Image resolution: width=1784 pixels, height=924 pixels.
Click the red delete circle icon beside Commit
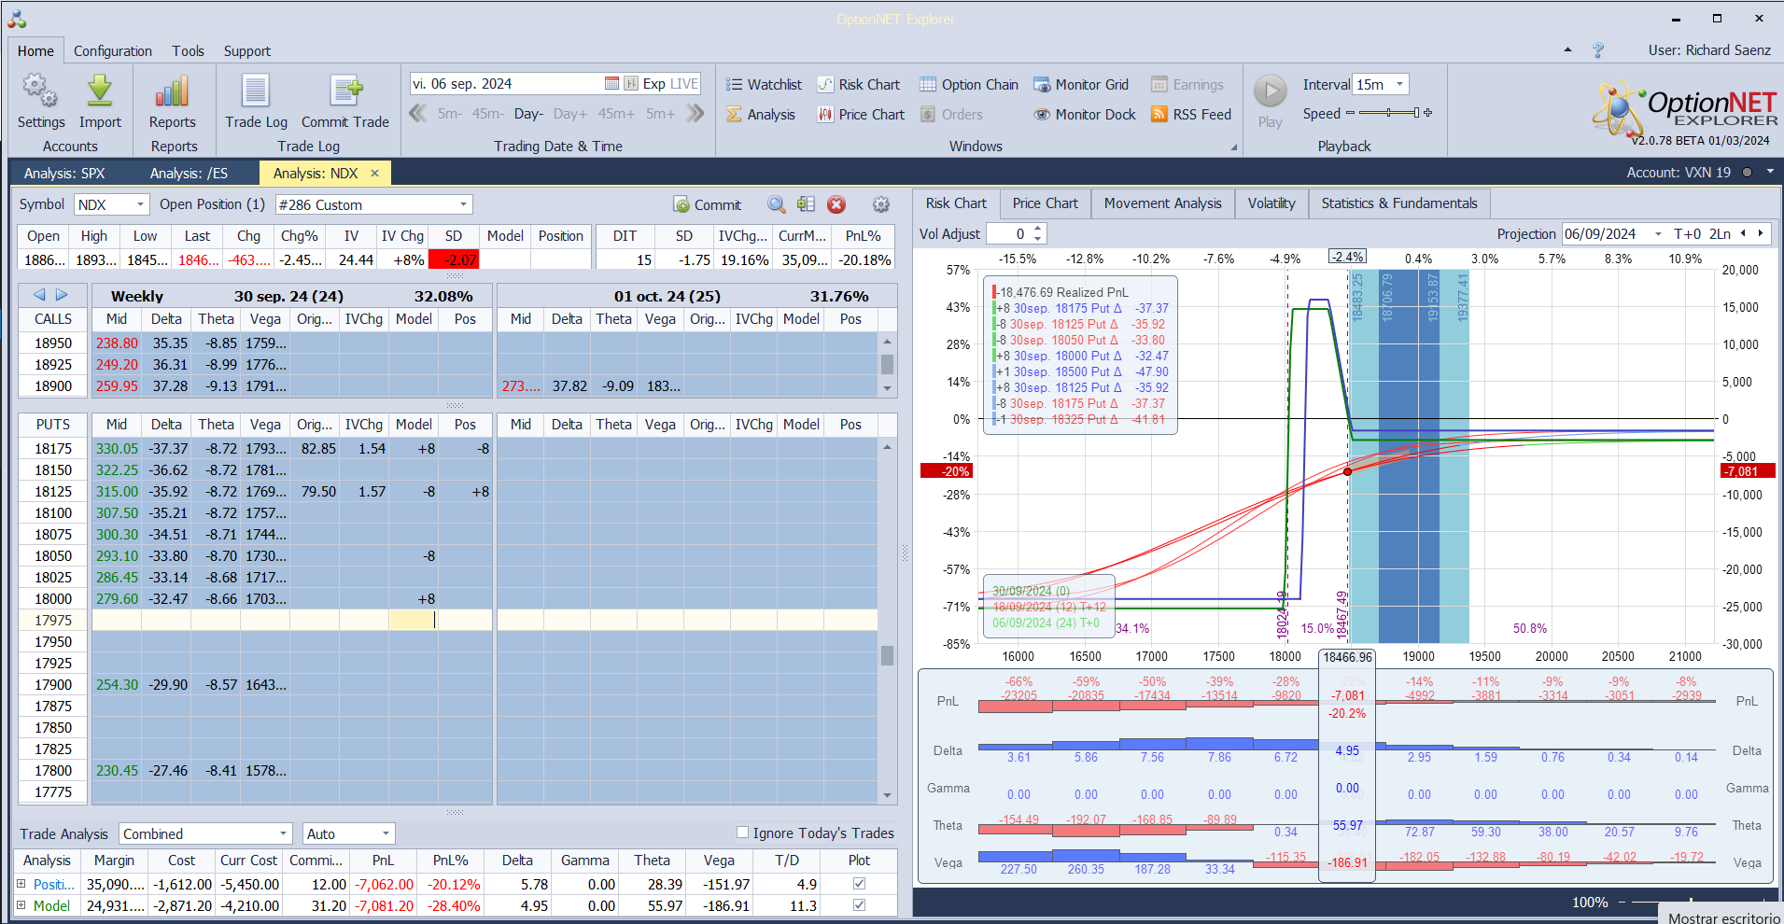coord(836,204)
